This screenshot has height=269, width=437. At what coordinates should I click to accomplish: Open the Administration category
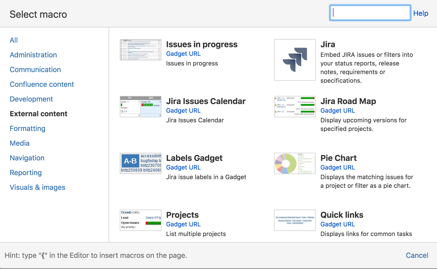pos(33,55)
